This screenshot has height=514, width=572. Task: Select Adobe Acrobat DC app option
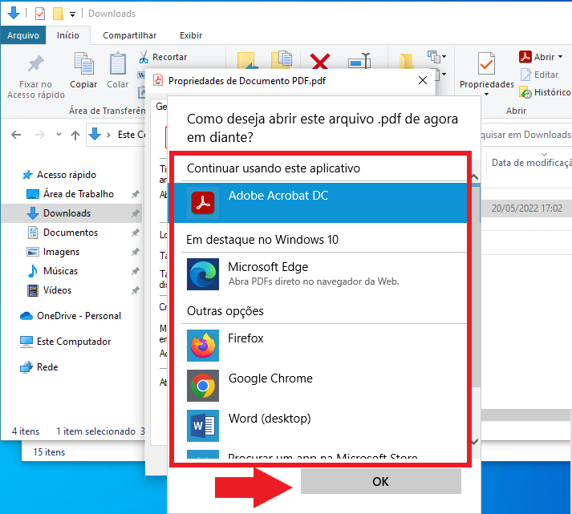click(320, 203)
